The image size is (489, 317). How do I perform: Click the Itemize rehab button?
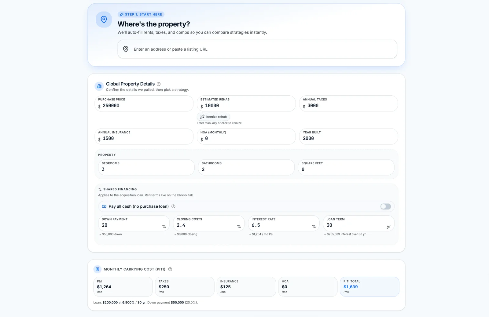[x=214, y=117]
